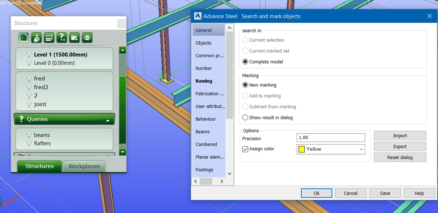Open the Common properties category

[209, 55]
